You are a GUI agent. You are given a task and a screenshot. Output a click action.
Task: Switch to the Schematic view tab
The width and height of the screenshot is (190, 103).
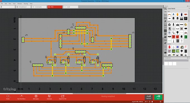[39, 7]
